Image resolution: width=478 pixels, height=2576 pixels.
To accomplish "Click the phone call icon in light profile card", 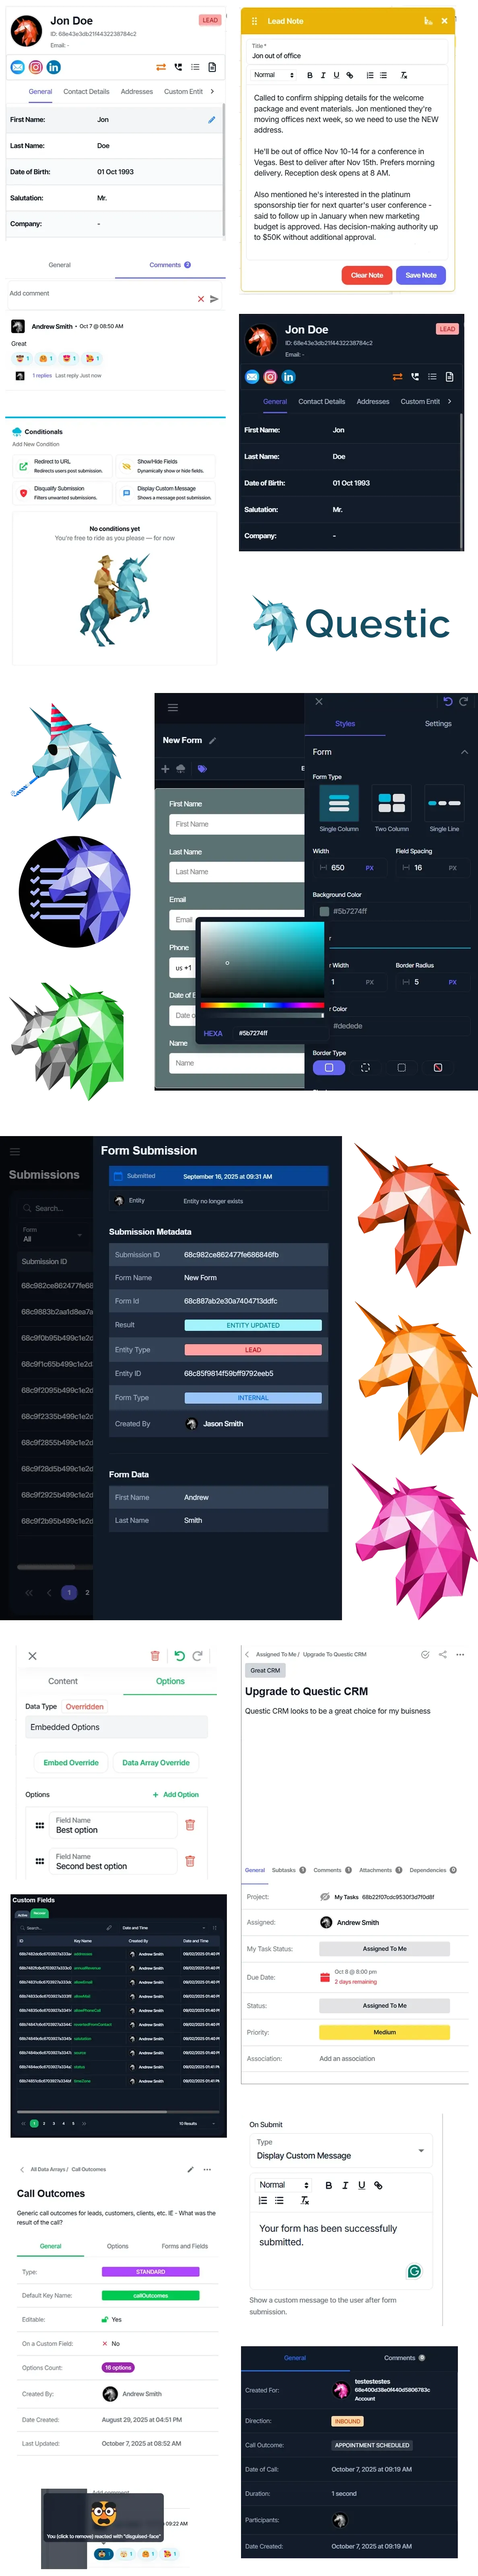I will tap(178, 67).
